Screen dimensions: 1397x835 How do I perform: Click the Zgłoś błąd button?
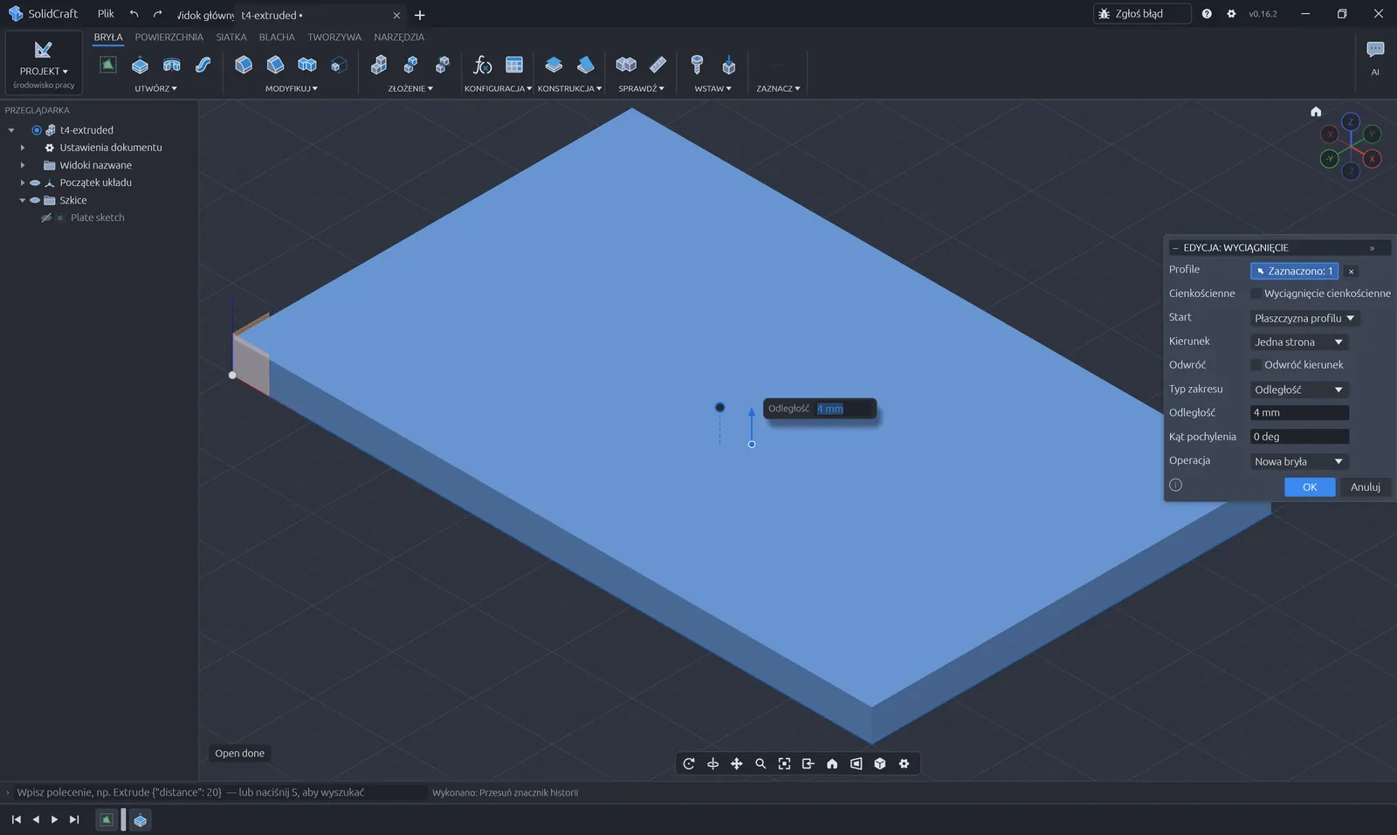coord(1141,14)
